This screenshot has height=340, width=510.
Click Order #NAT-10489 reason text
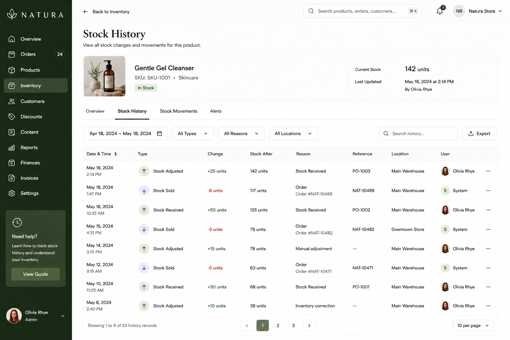click(x=314, y=194)
